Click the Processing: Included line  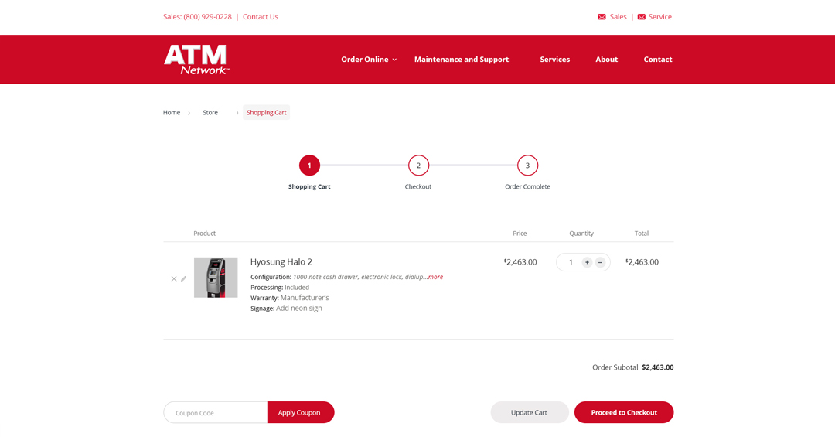[280, 288]
